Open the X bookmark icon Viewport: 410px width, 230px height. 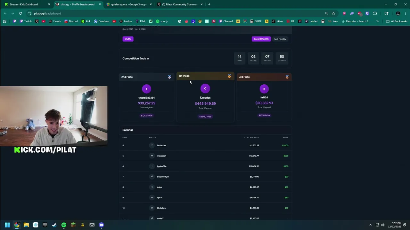coord(37,21)
